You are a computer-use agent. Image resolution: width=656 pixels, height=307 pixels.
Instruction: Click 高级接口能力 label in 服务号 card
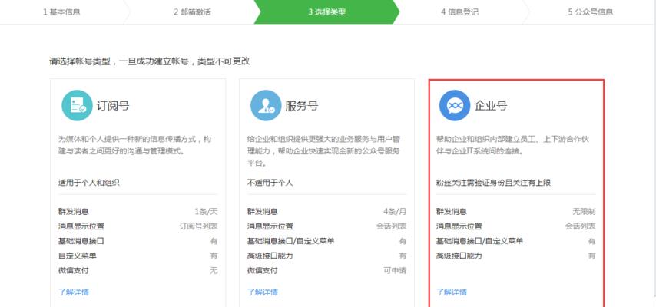pos(270,256)
